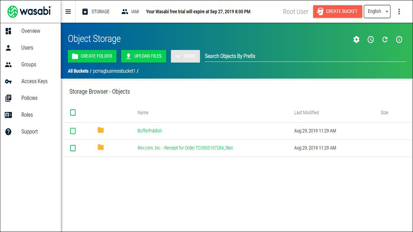Open Users in sidebar
The image size is (413, 232).
tap(27, 48)
